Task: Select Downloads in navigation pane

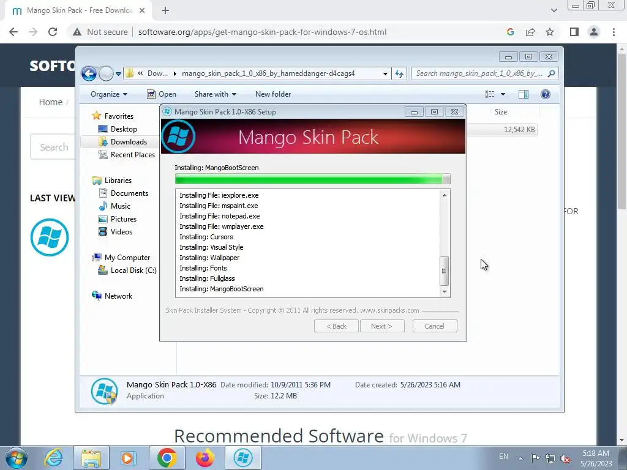Action: click(129, 141)
